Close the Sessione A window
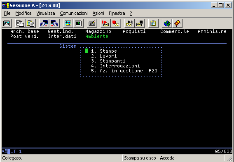This screenshot has width=234, height=162. point(228,5)
